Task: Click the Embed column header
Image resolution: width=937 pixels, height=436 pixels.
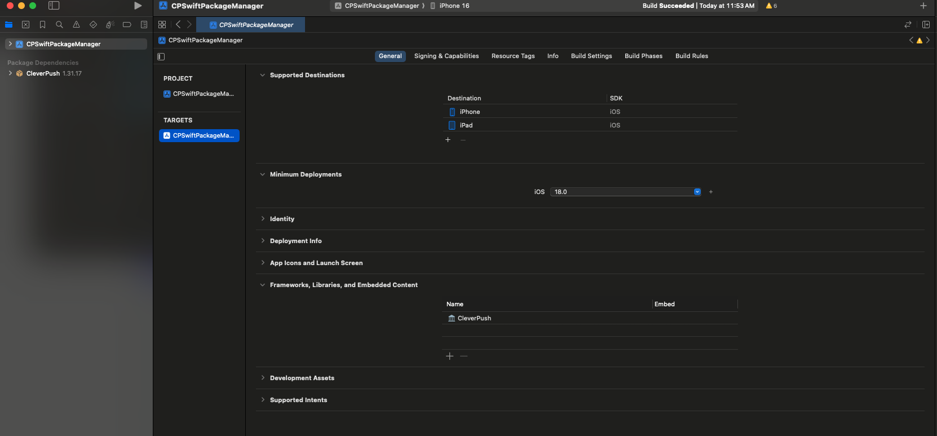Action: point(665,304)
